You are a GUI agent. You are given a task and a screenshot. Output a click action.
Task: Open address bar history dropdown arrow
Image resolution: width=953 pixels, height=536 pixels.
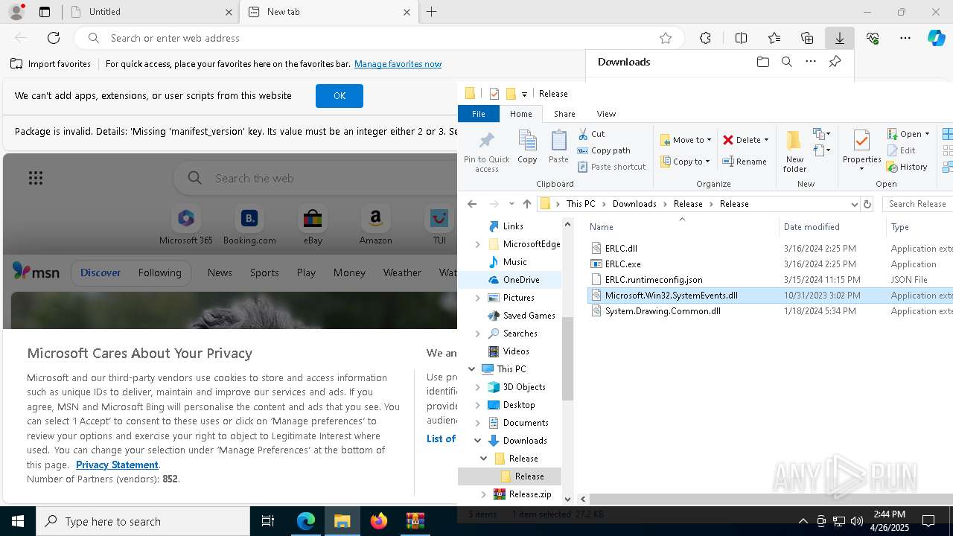854,204
